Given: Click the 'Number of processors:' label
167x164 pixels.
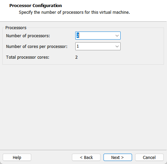Looking at the screenshot, I should point(28,36).
